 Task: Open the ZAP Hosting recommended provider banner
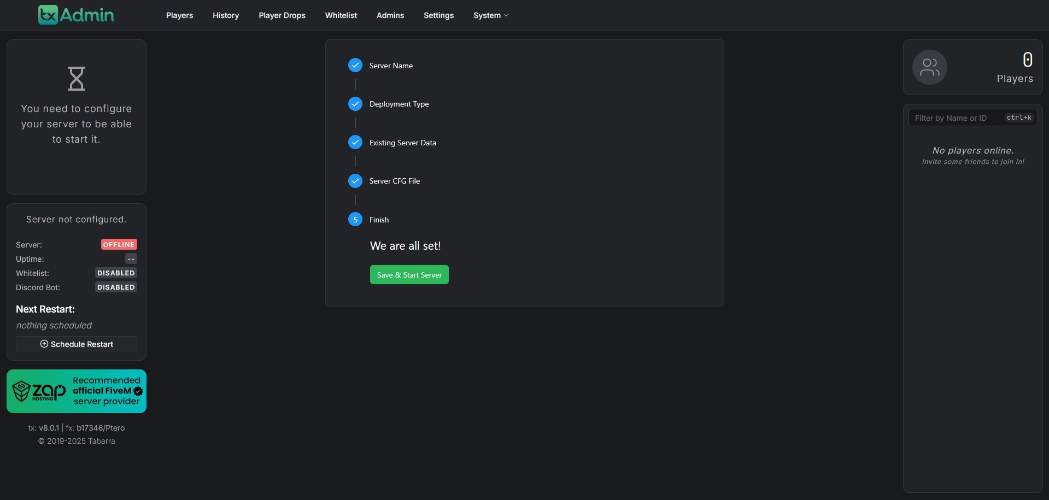[77, 391]
